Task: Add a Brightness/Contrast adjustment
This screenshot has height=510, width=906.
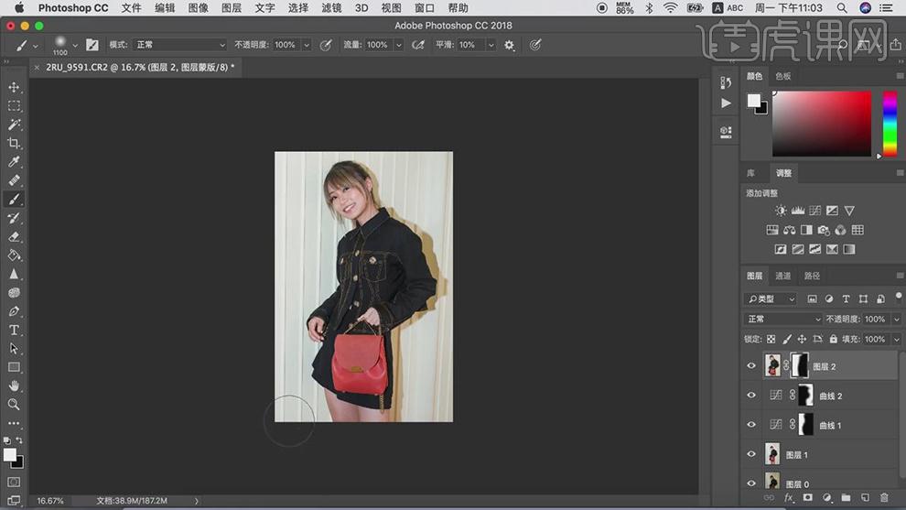Action: [781, 211]
